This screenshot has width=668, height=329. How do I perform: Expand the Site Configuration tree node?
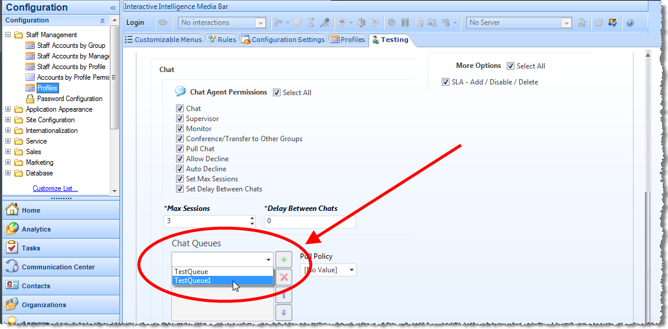pos(8,120)
